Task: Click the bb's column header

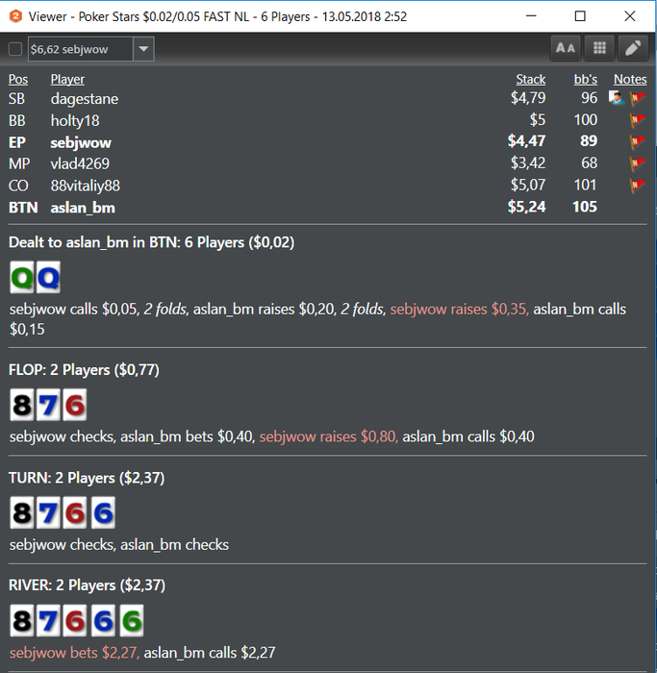Action: (x=586, y=80)
